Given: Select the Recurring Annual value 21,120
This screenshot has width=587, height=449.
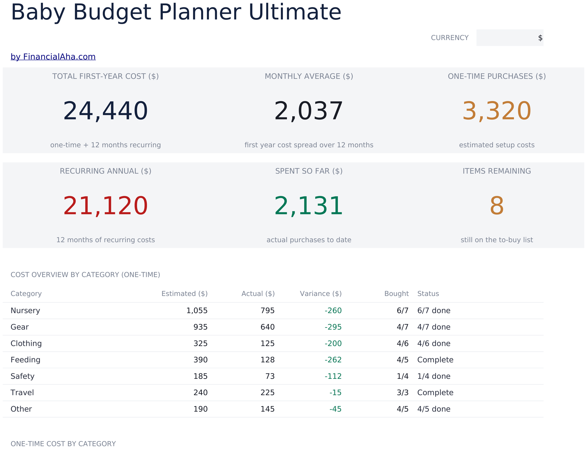Looking at the screenshot, I should pyautogui.click(x=105, y=206).
